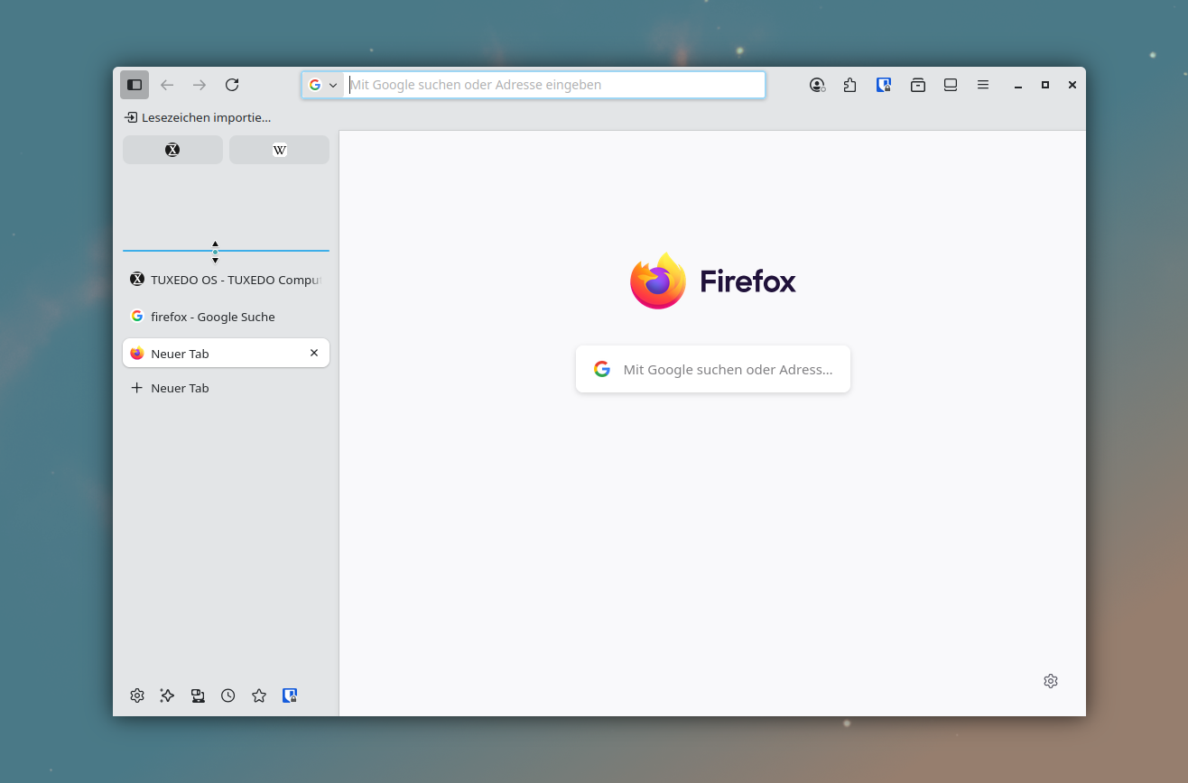Click the archive-box icon in the top toolbar

coord(918,85)
